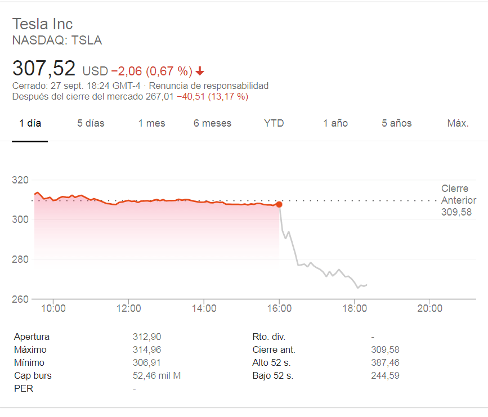Click the Tesla Inc title
The image size is (488, 417).
tap(43, 24)
